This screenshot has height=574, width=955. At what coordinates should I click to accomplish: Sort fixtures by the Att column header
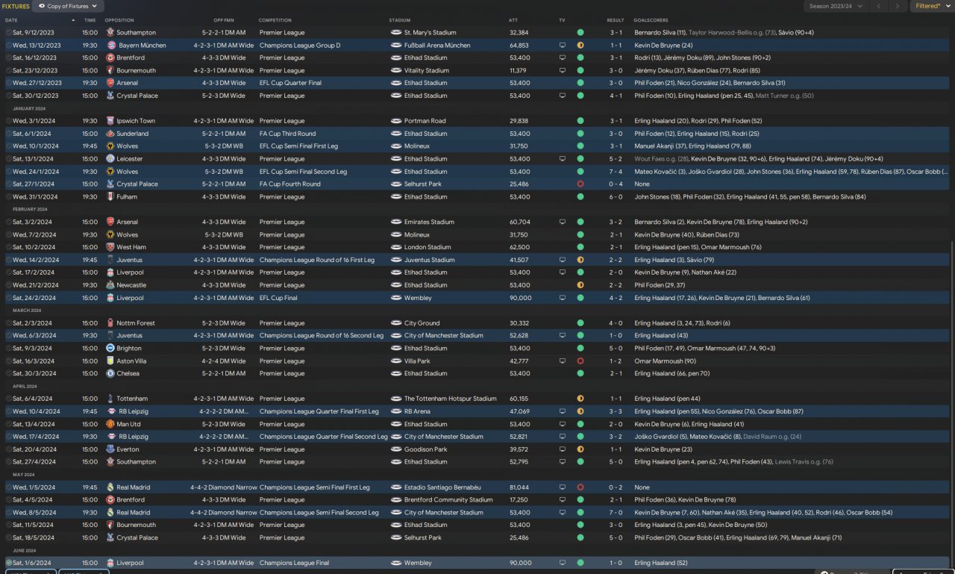click(513, 20)
